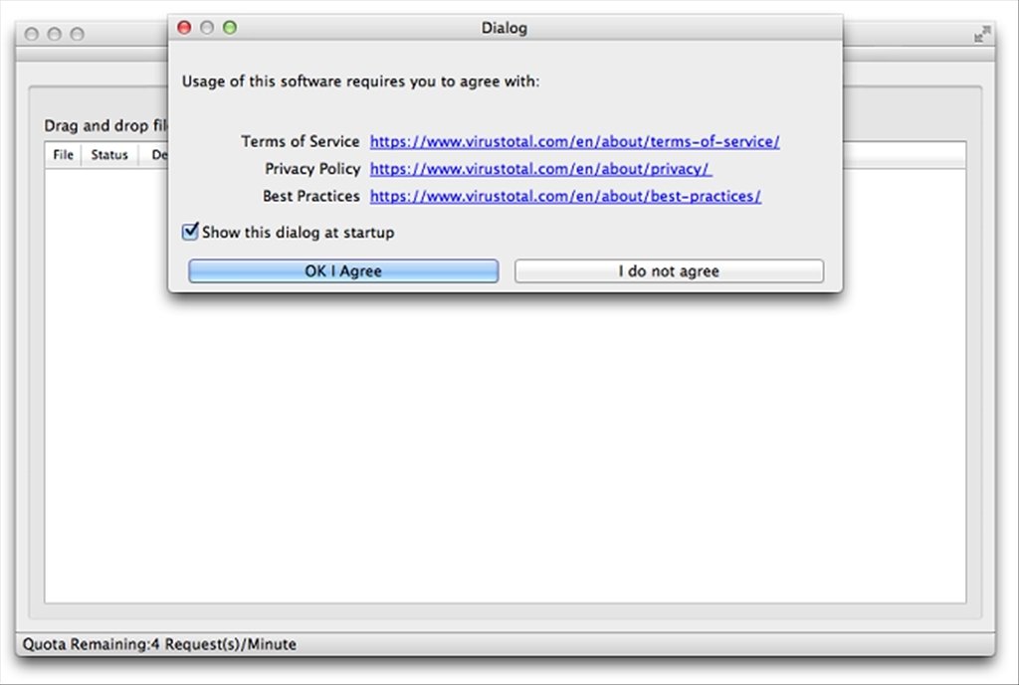1019x685 pixels.
Task: Close the Dialog window with red button
Action: pos(184,27)
